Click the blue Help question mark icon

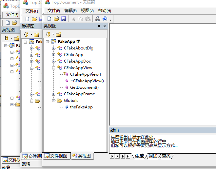(105, 19)
